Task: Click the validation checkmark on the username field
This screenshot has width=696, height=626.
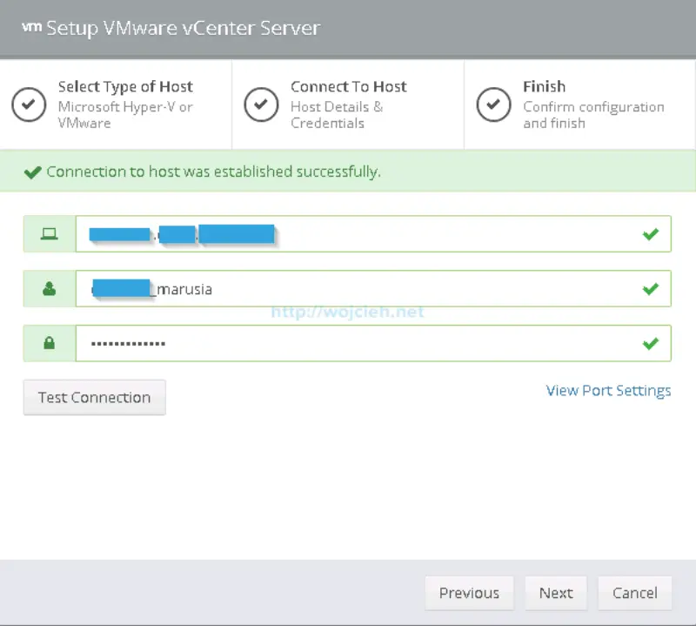Action: click(x=651, y=288)
